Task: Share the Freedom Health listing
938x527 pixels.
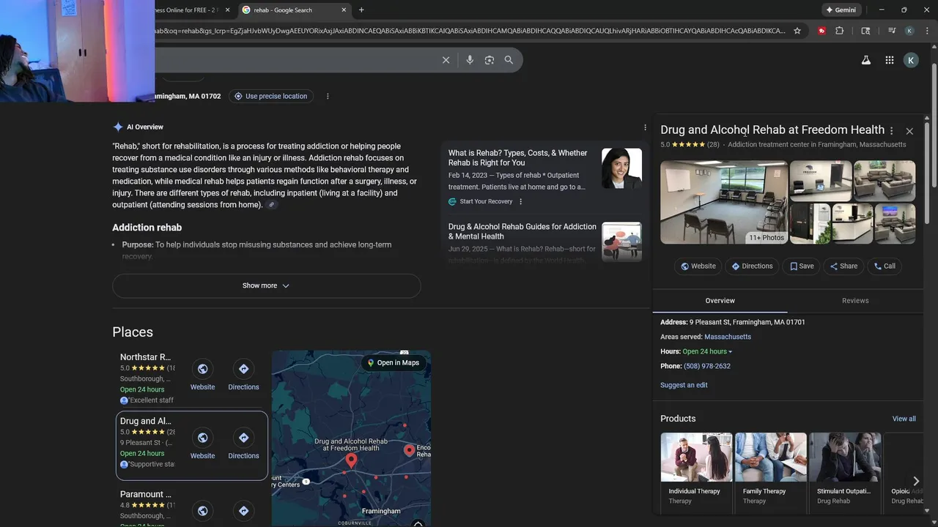Action: point(843,266)
